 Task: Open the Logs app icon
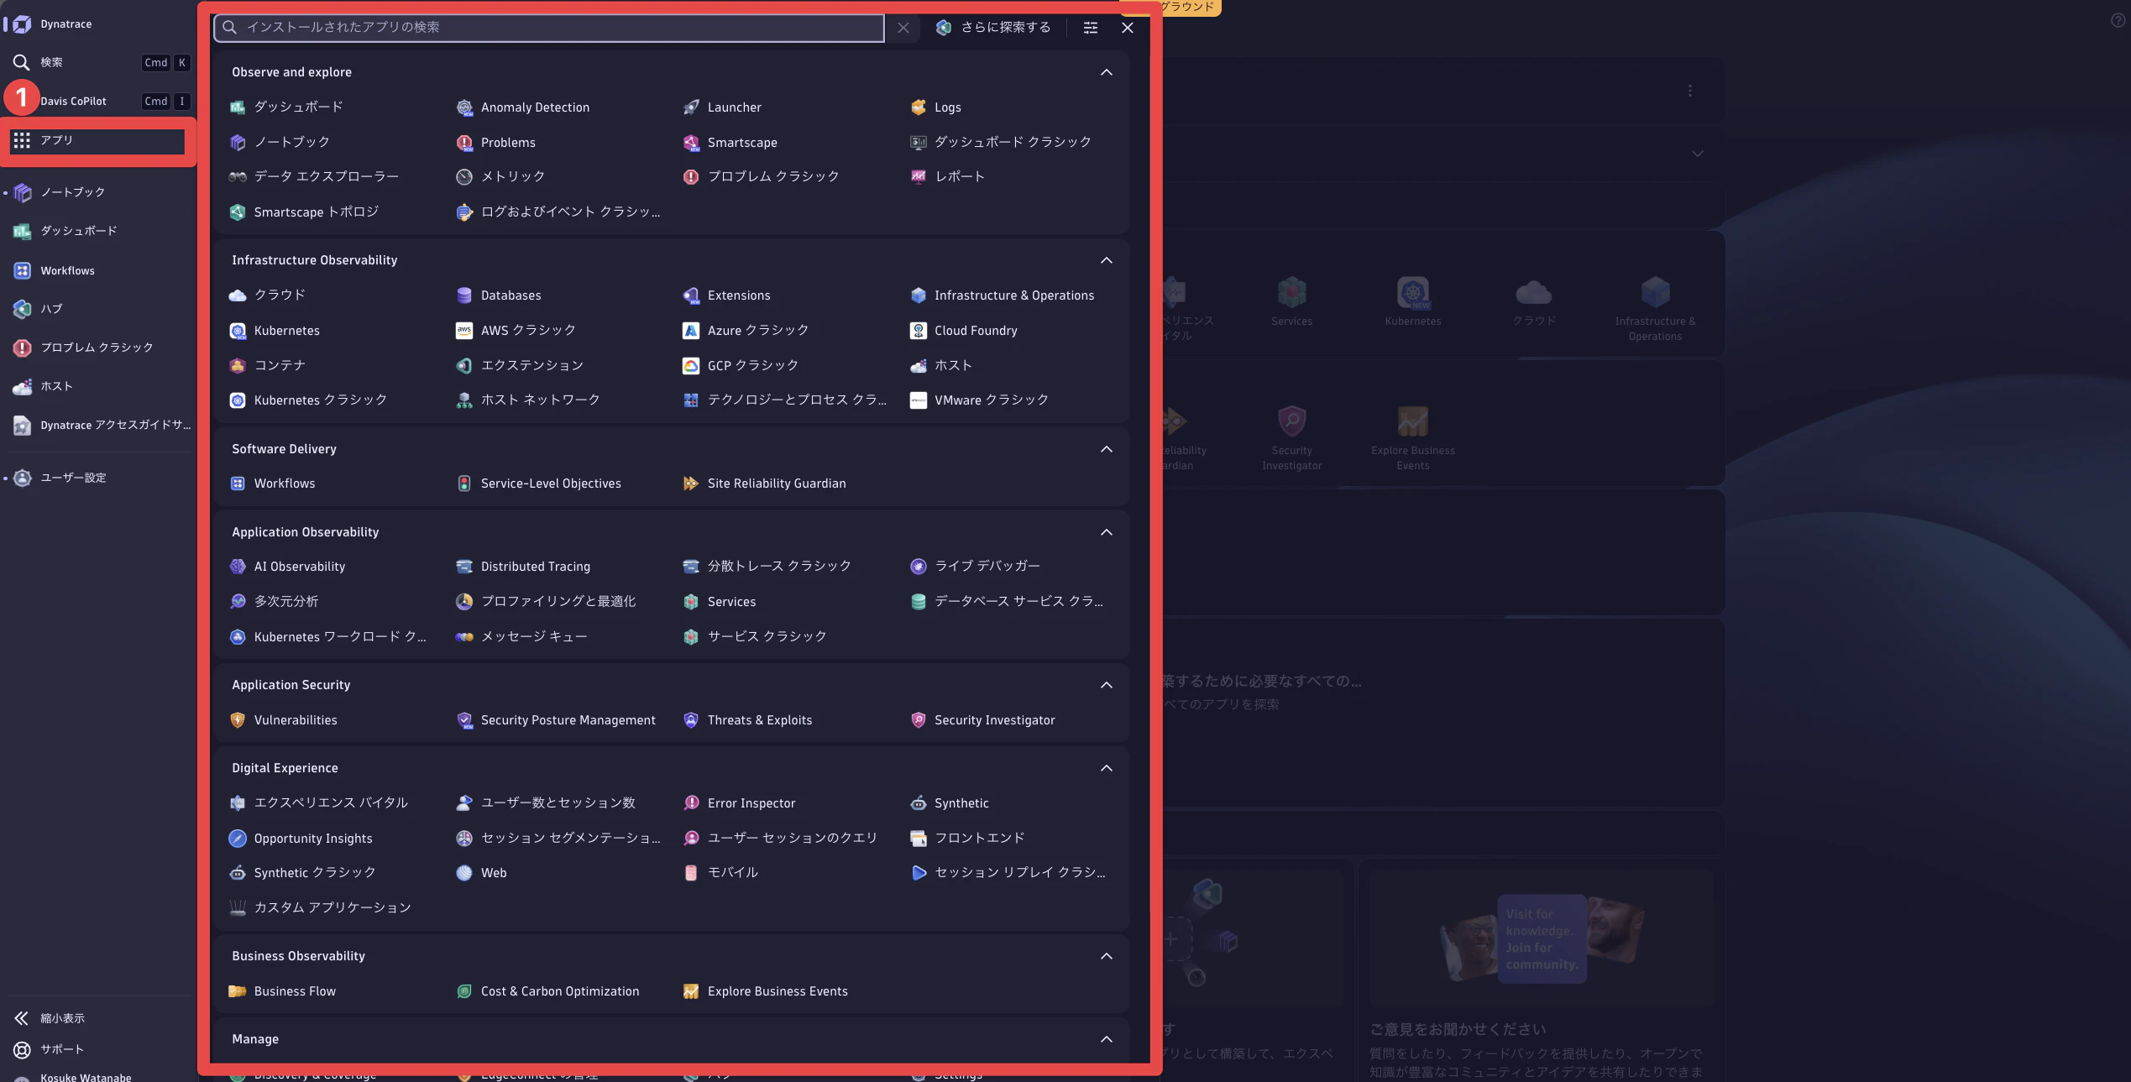[918, 107]
